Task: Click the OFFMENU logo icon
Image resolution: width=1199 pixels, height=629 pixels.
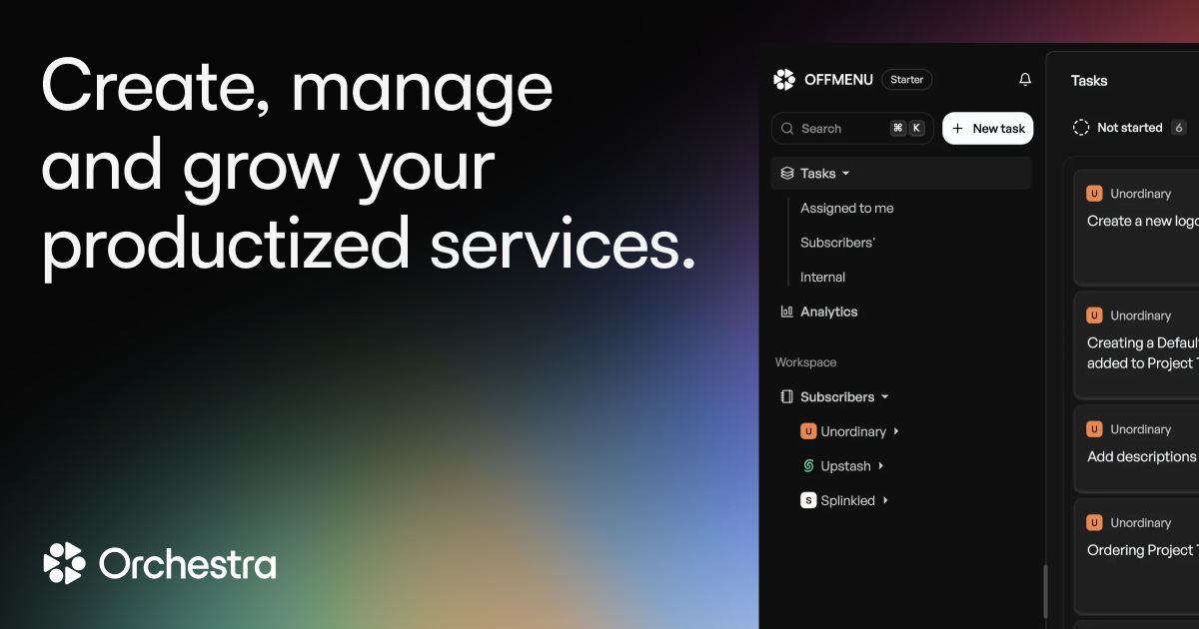Action: coord(785,79)
